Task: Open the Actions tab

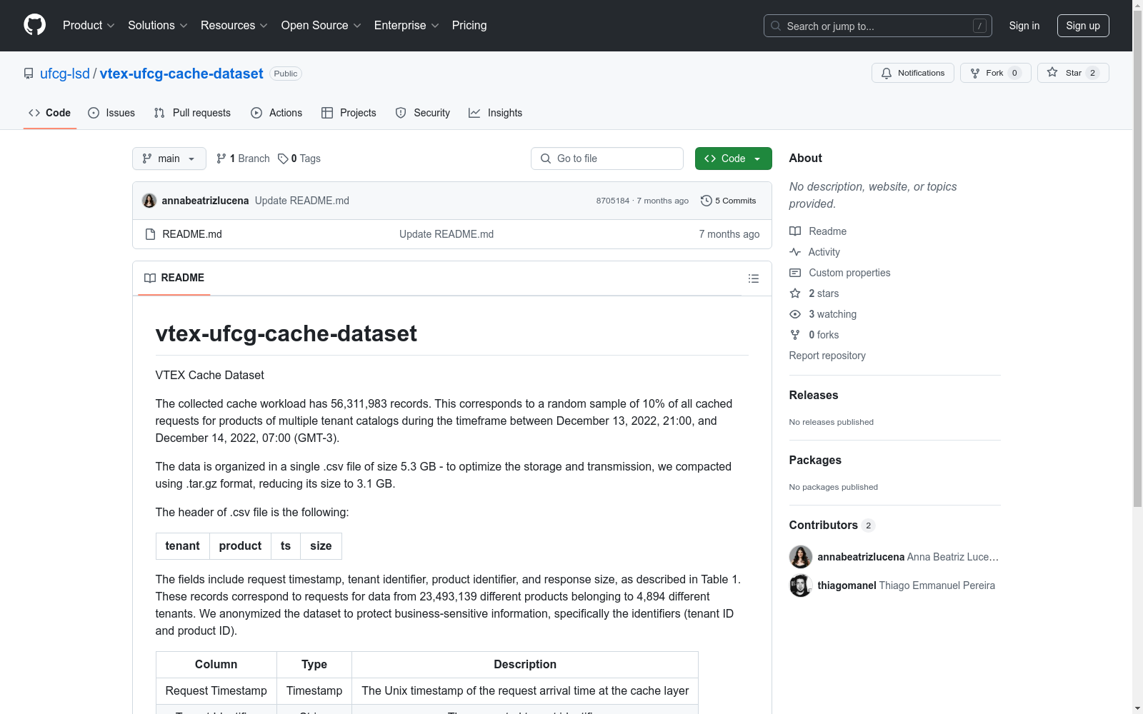Action: 276,113
